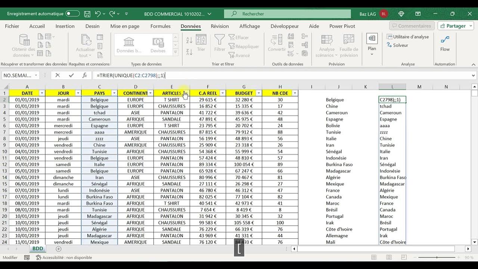Switch to the Révision tab
Screen dimensions: 478x269
pyautogui.click(x=220, y=26)
